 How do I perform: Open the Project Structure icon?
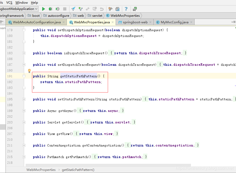coord(117,9)
